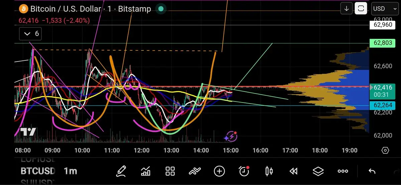Tap the rounded square fullscreen button
Image resolution: width=401 pixels, height=185 pixels.
361,9
